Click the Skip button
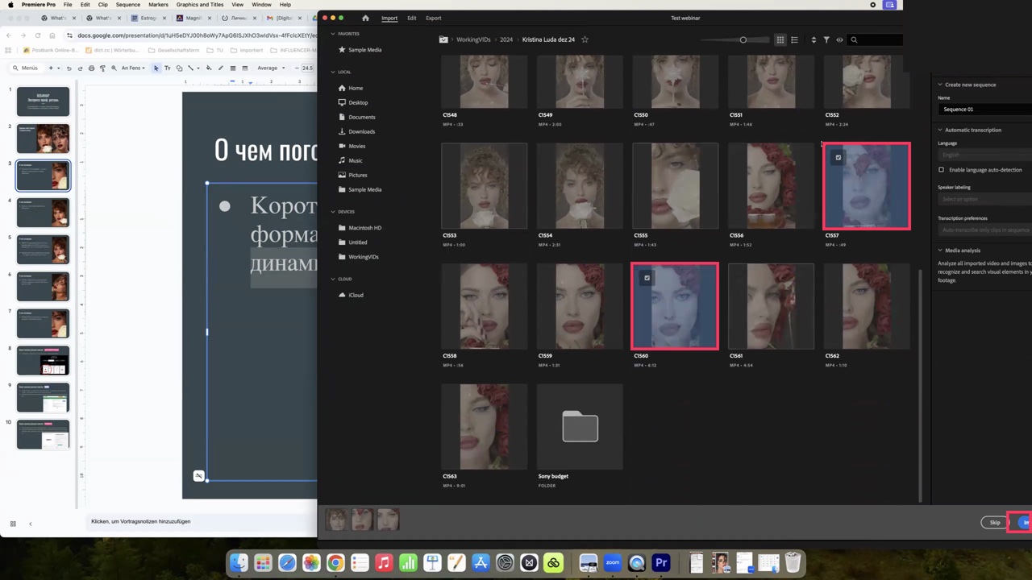The image size is (1032, 580). (995, 523)
